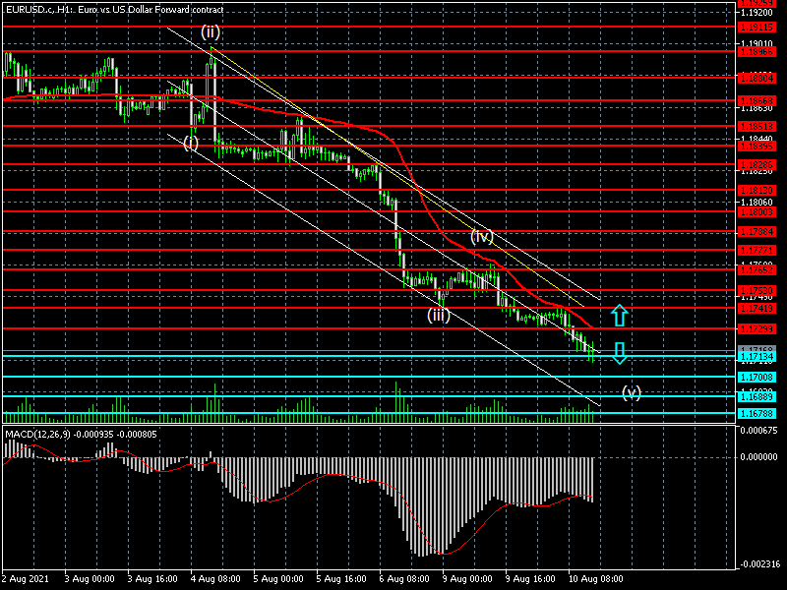
Task: Click the MACD 0.000000 scale value
Action: pyautogui.click(x=758, y=457)
